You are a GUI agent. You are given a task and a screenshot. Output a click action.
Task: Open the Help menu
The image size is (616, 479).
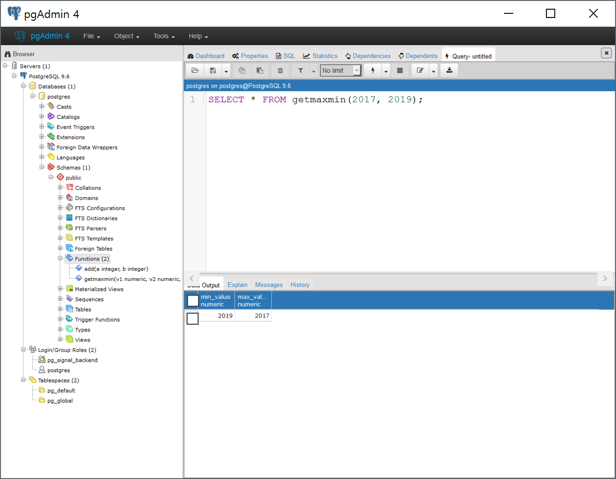[x=198, y=36]
